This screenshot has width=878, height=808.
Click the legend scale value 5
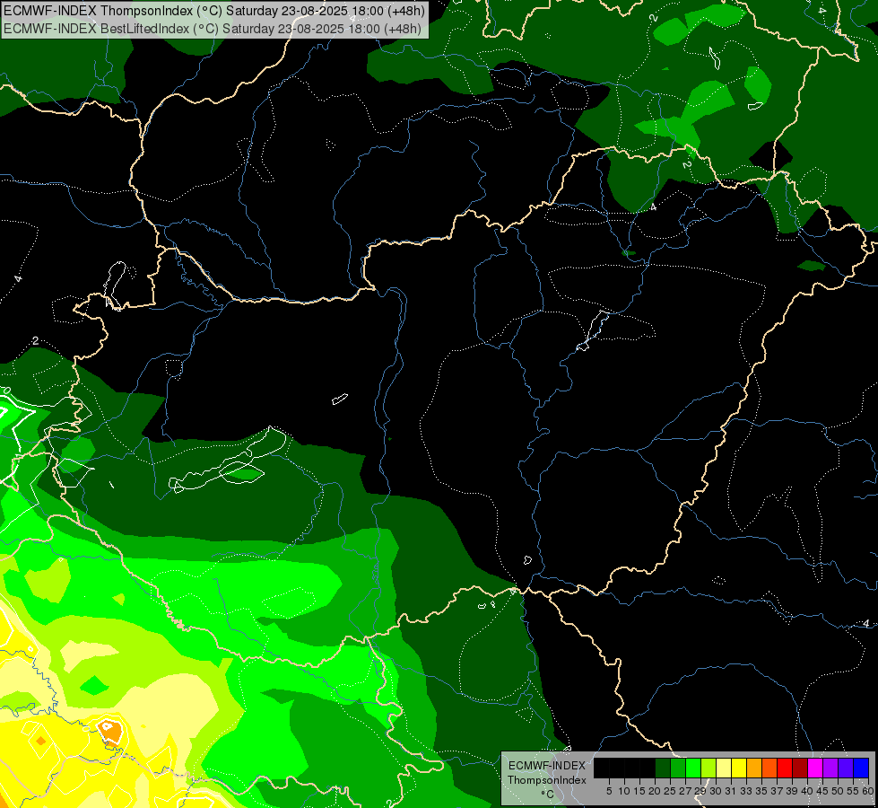click(x=609, y=791)
